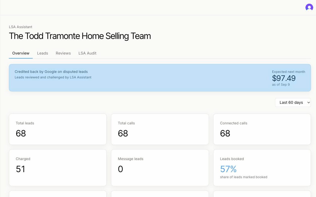Click 'share of leads marked booked' caption
Viewport: 316px width, 197px height.
point(244,177)
